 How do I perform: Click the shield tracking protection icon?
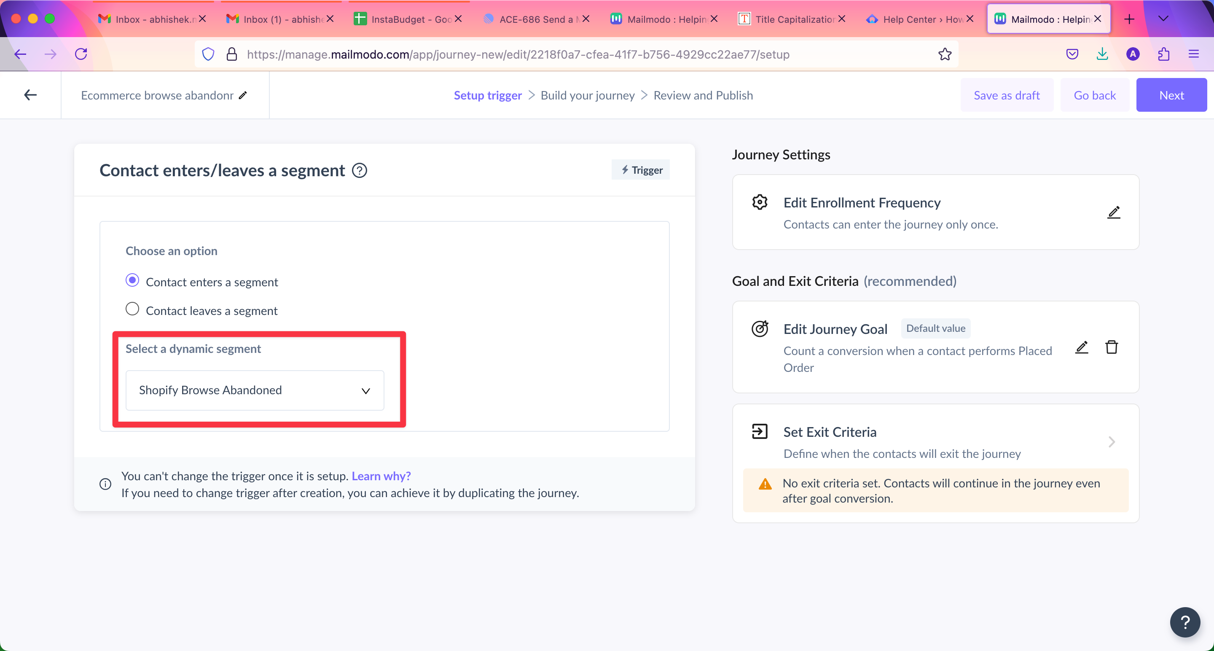(x=208, y=54)
